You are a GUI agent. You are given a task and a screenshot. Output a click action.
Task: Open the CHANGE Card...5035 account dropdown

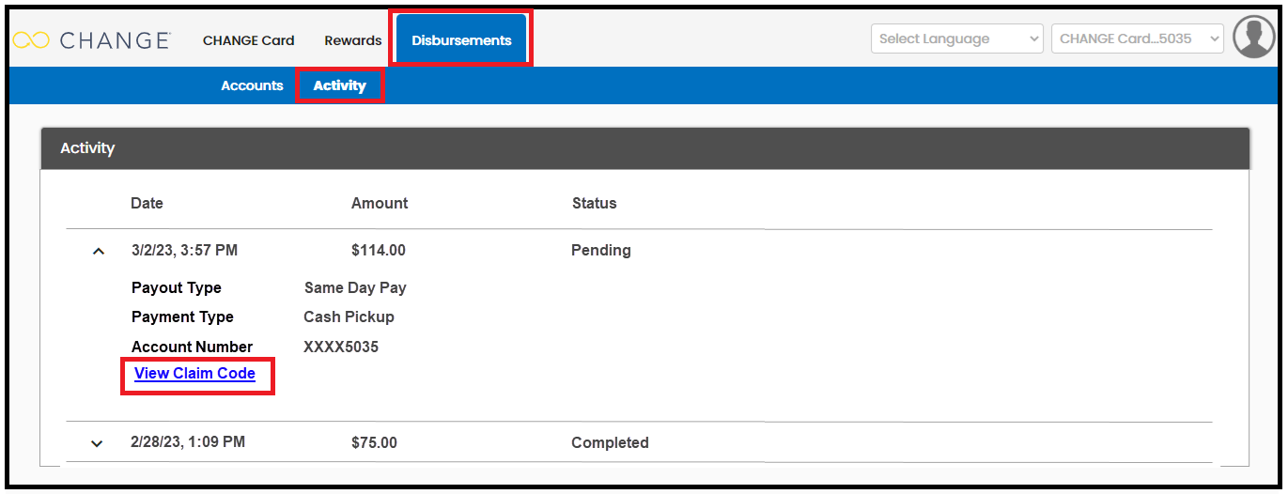[x=1138, y=39]
